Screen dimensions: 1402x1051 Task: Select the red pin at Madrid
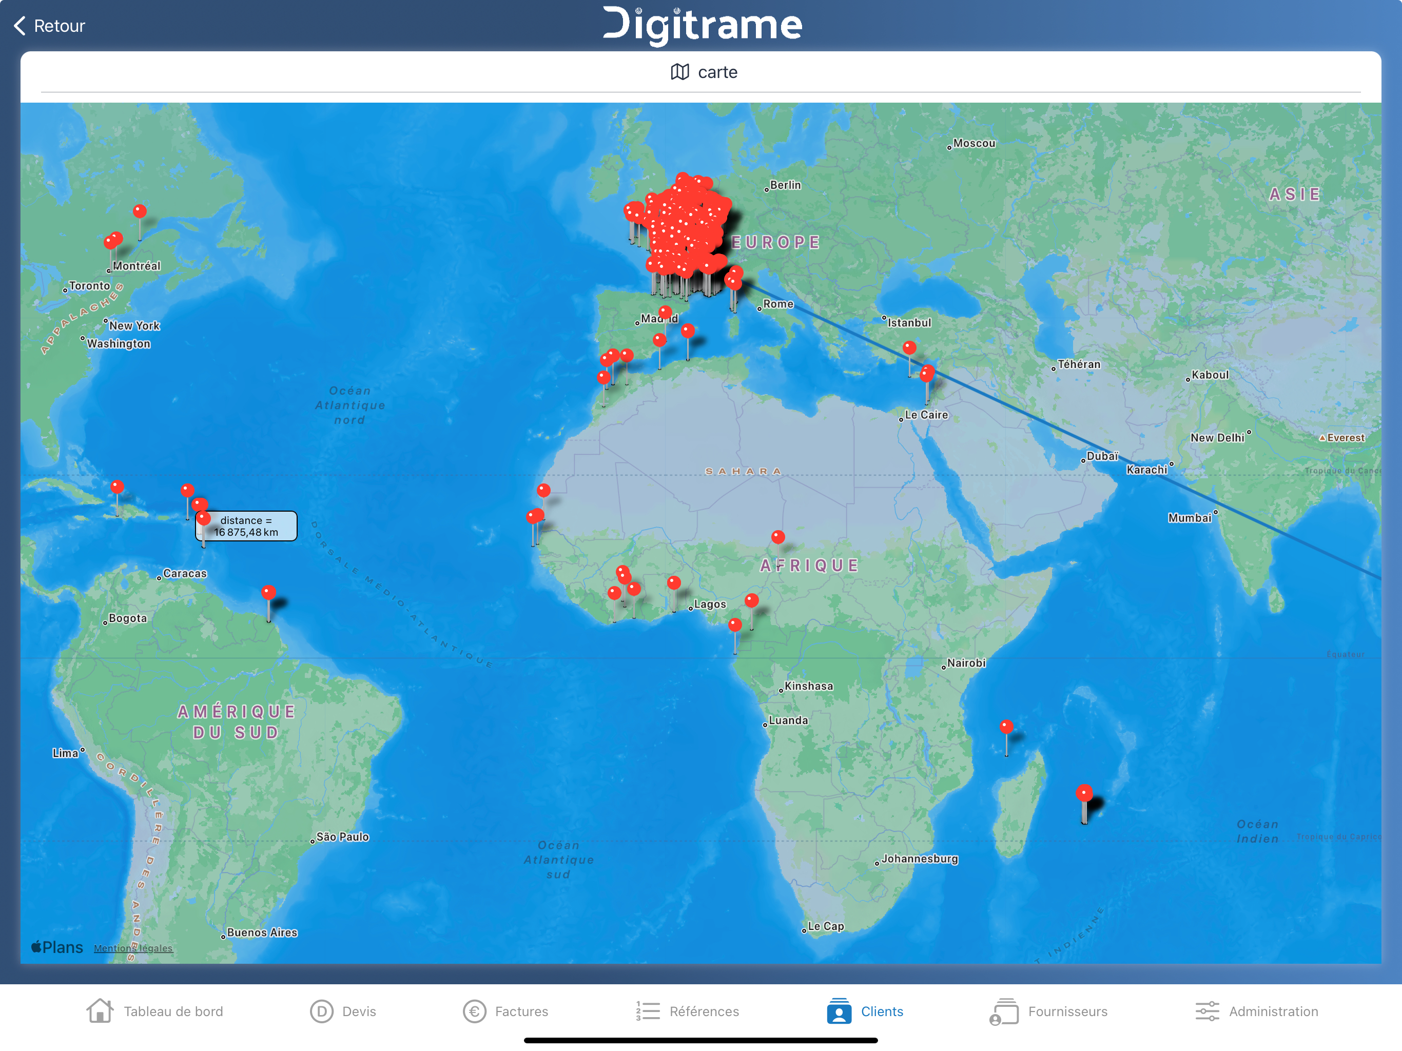click(665, 312)
